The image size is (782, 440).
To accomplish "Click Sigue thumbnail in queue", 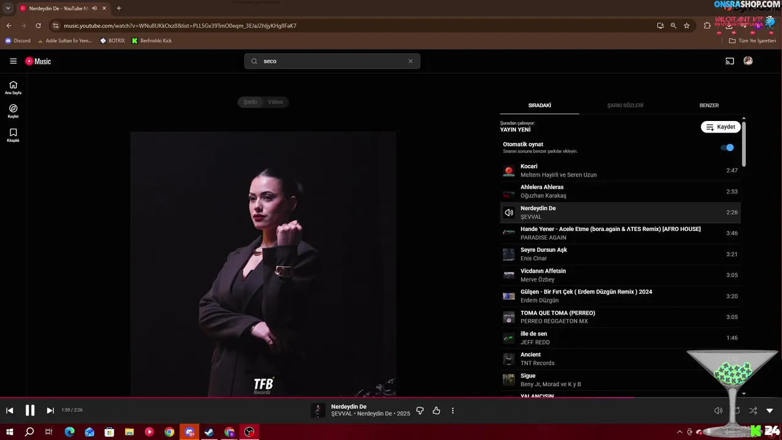I will click(508, 380).
